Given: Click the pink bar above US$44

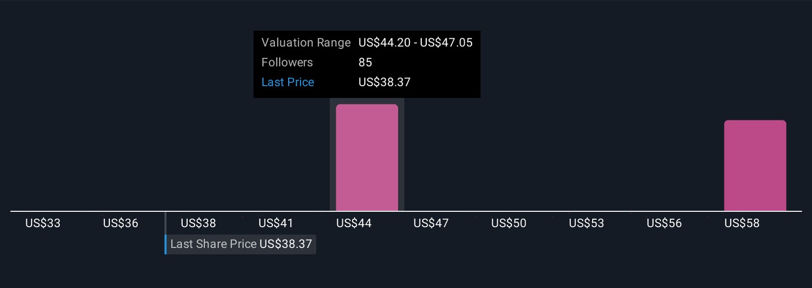Looking at the screenshot, I should pos(367,158).
